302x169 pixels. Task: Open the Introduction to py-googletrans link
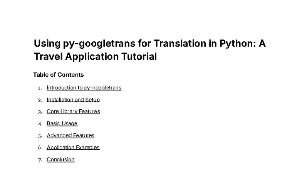click(x=84, y=88)
